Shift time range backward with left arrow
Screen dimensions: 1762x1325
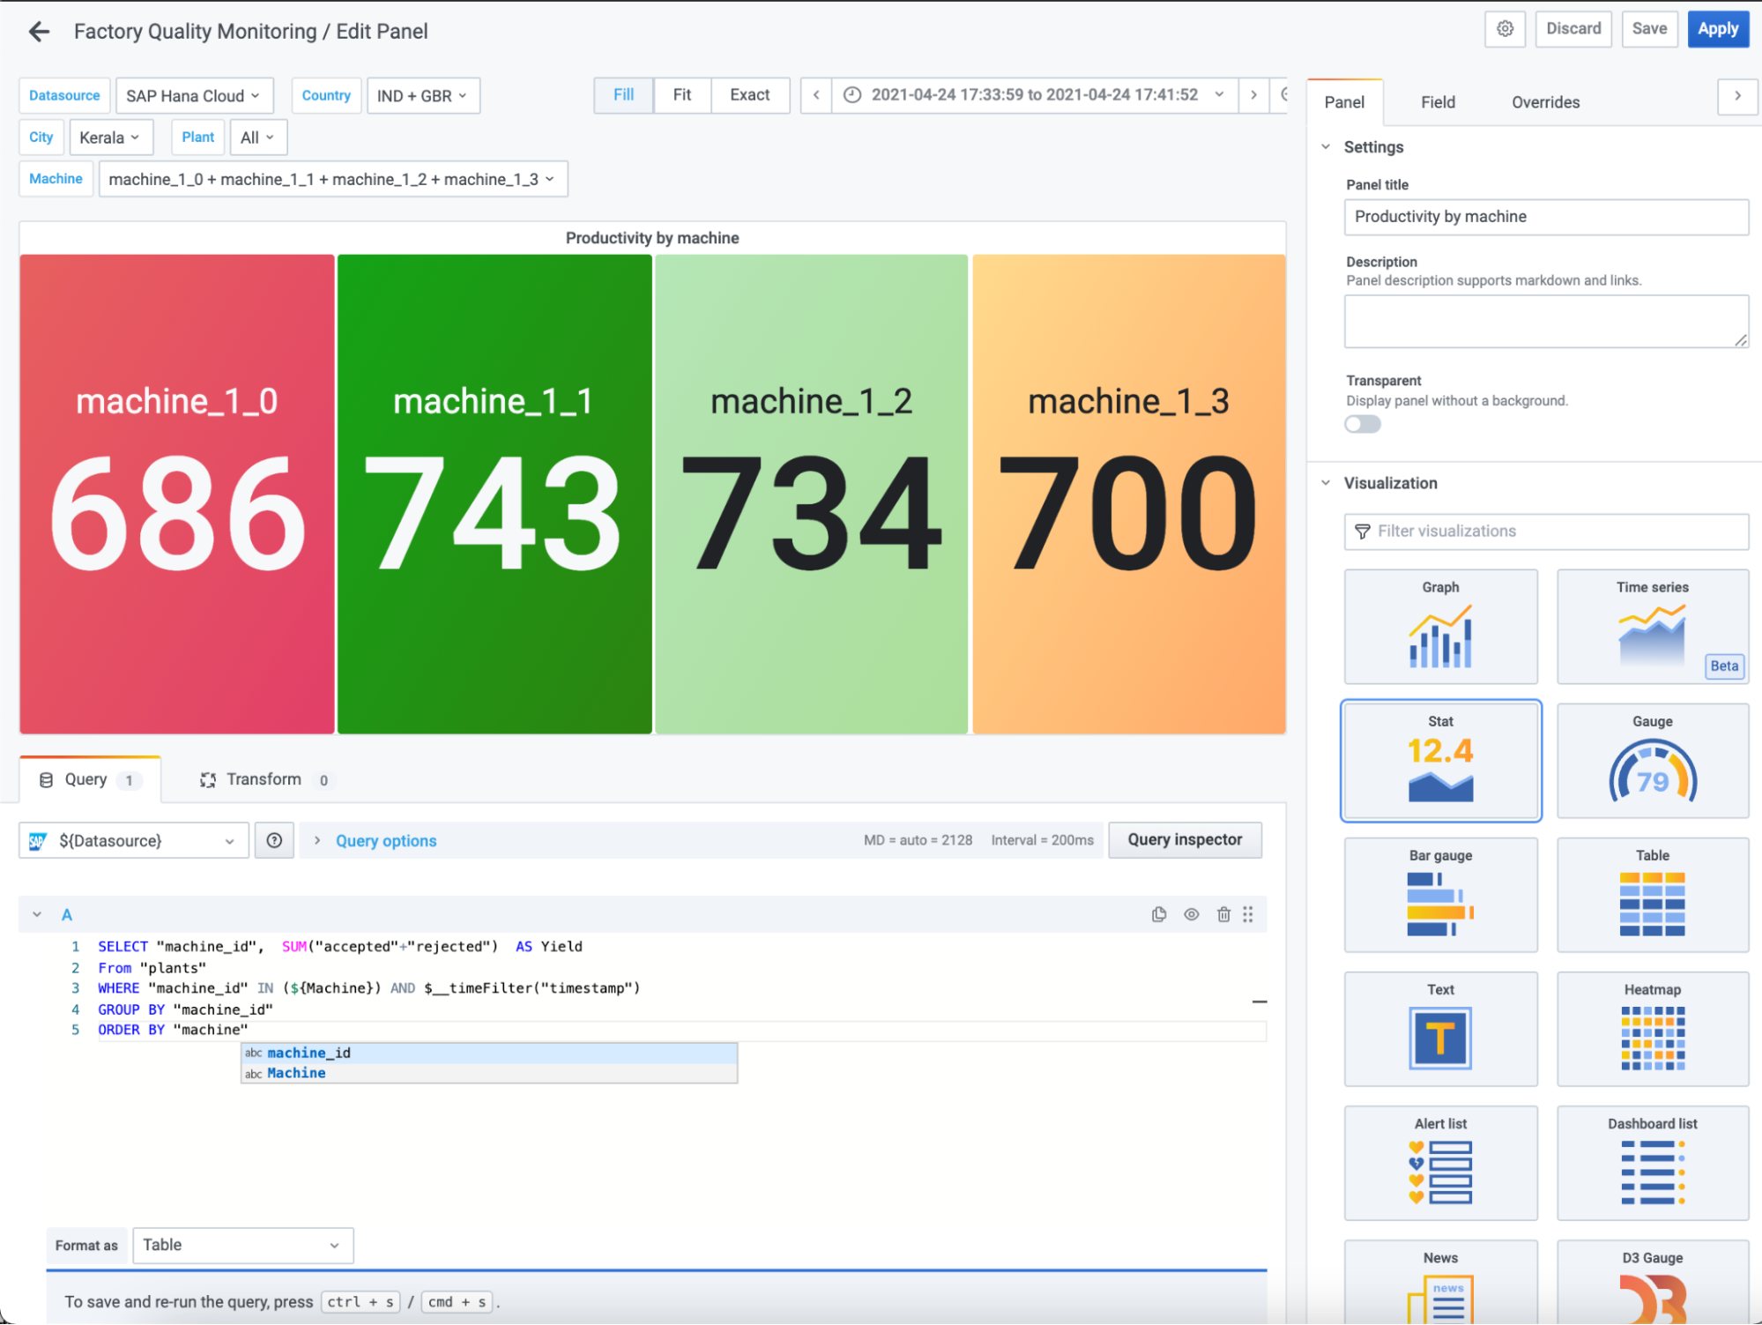click(x=816, y=95)
